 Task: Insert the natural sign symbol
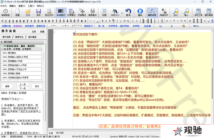[110, 21]
